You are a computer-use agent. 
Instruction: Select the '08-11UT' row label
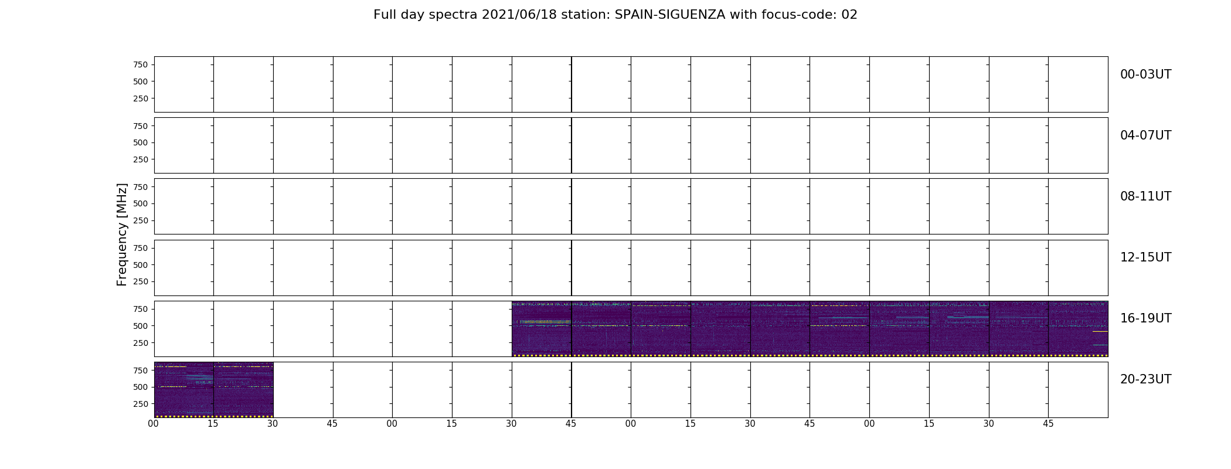1145,196
